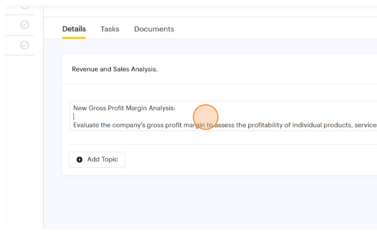The width and height of the screenshot is (377, 233).
Task: Place cursor on "New Gross Profit Margin Analysis:" line
Action: pyautogui.click(x=124, y=108)
